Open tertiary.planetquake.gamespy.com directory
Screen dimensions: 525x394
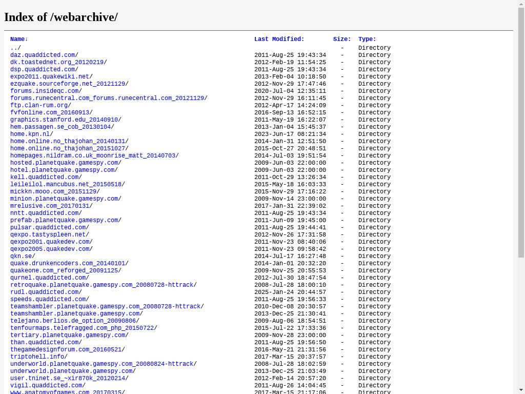pyautogui.click(x=68, y=336)
